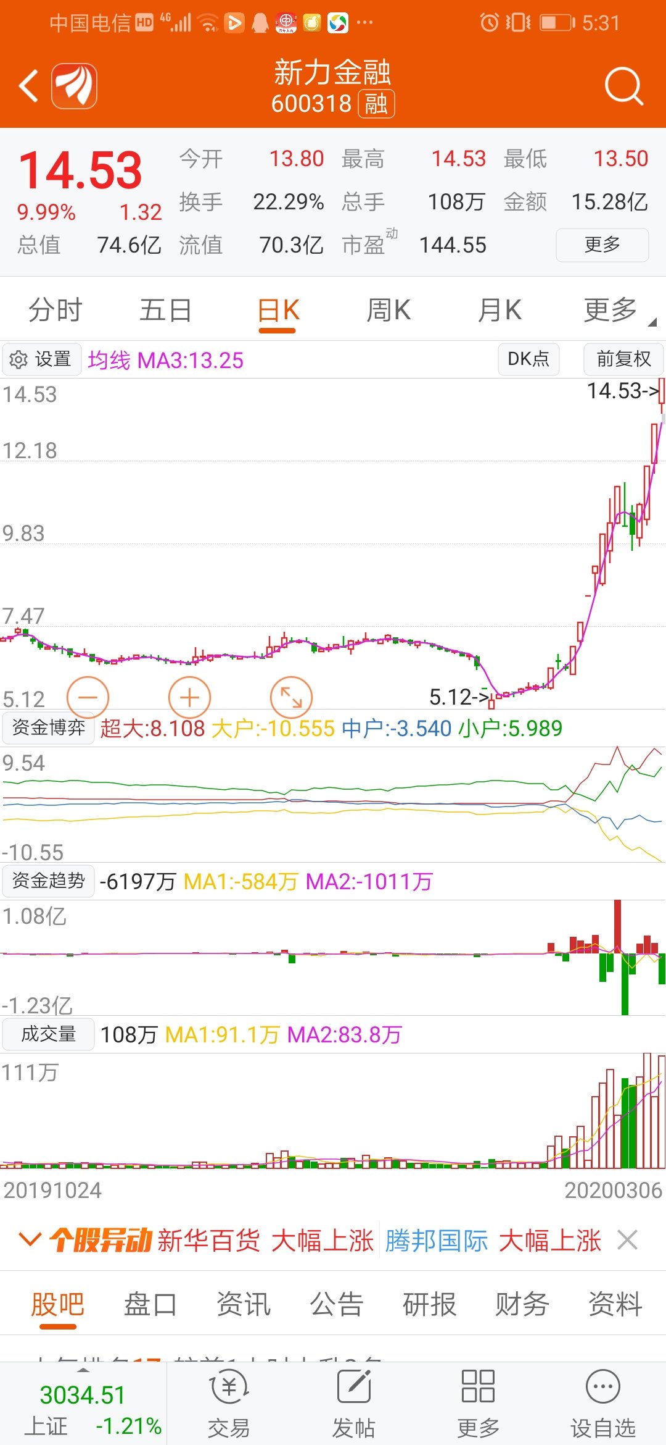
Task: Switch to 分时 chart tab
Action: point(55,310)
